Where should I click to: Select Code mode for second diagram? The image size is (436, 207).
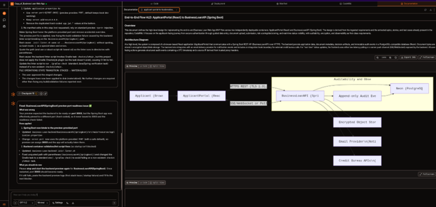click(x=143, y=183)
